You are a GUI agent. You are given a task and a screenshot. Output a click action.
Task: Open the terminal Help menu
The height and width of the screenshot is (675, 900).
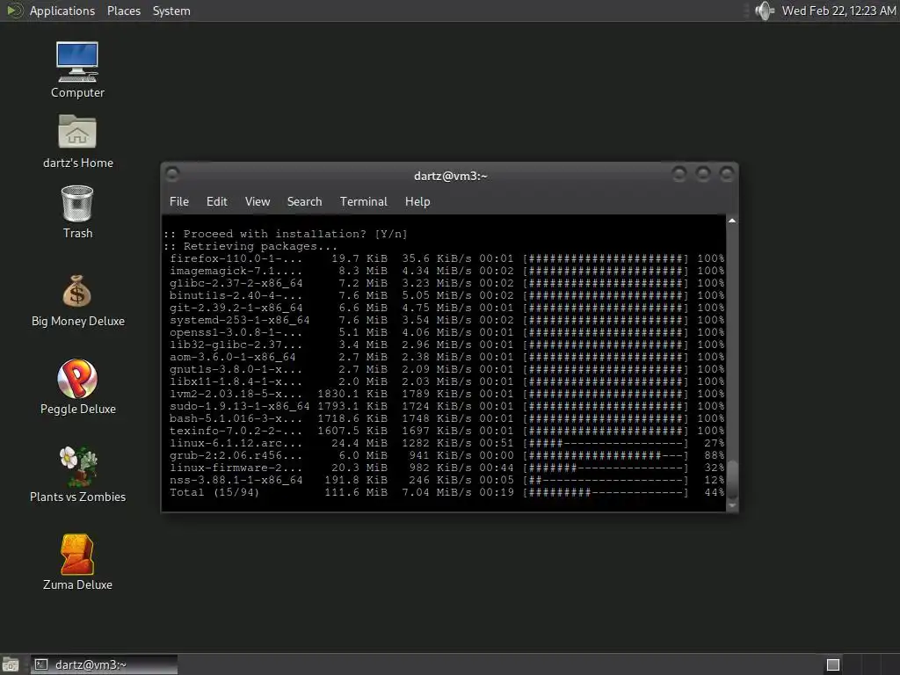(x=417, y=201)
